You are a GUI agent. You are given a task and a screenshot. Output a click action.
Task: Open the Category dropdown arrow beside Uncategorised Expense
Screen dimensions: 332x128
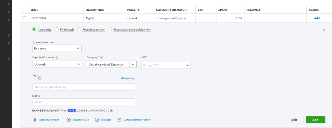pos(133,64)
